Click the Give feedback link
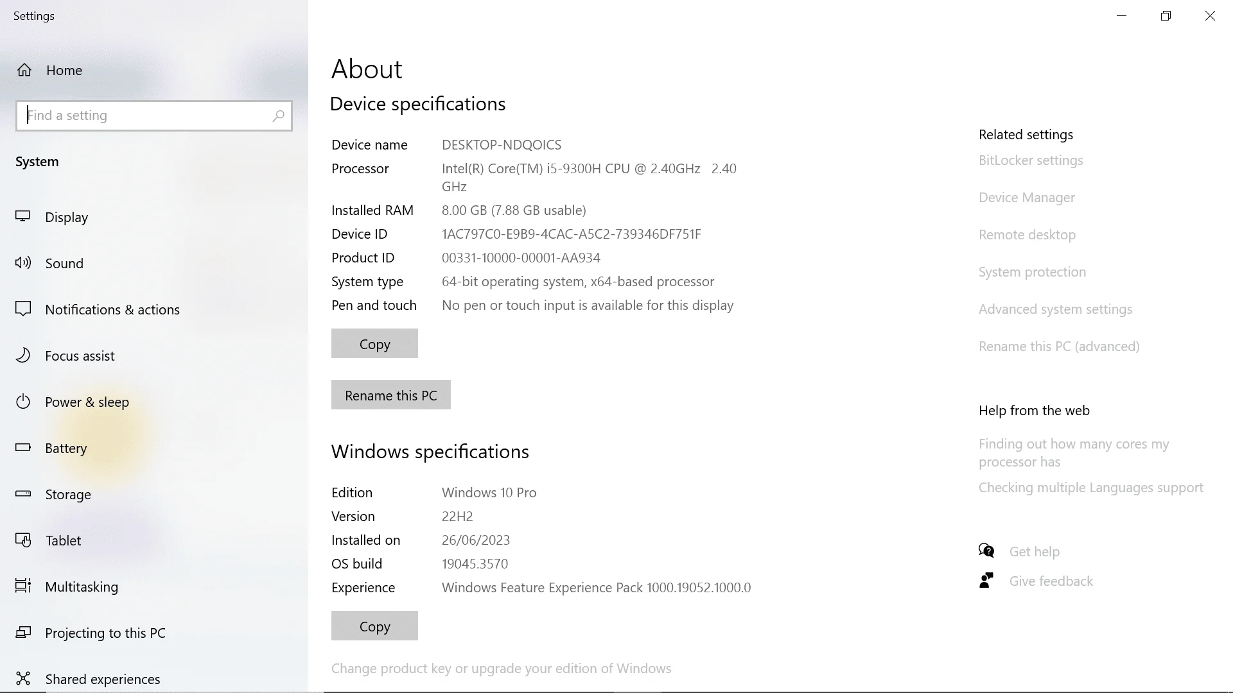Viewport: 1233px width, 693px height. (x=1051, y=581)
